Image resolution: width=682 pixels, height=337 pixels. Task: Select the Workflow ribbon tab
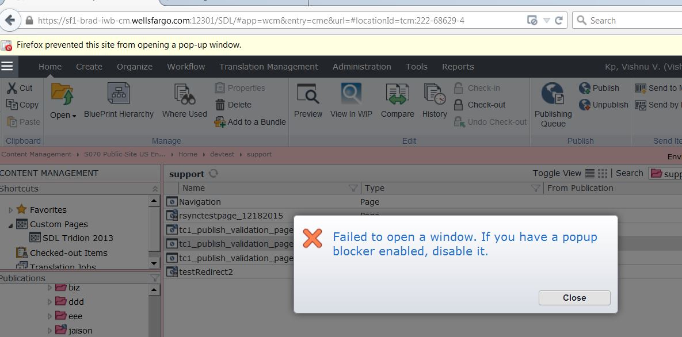tap(186, 67)
